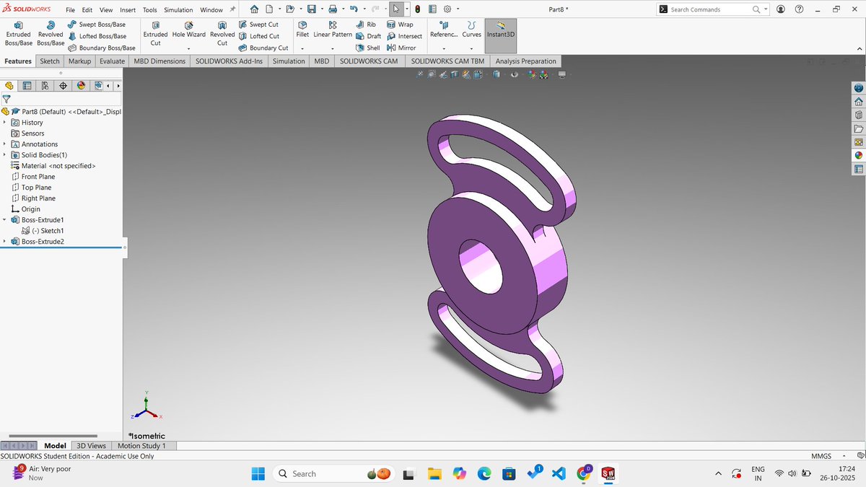This screenshot has width=866, height=487.
Task: Select the Mirror tool
Action: point(401,48)
